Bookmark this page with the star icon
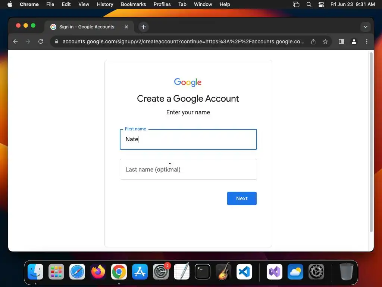Viewport: 382px width, 287px height. pos(325,41)
